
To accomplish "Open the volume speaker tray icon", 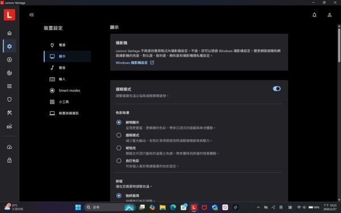I will point(304,207).
